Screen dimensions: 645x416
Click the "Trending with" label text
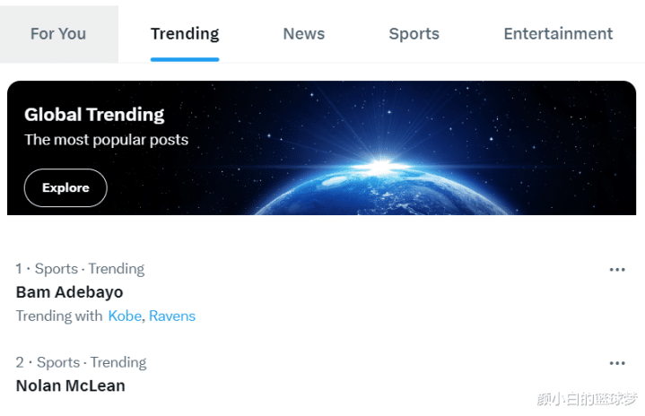(x=59, y=316)
